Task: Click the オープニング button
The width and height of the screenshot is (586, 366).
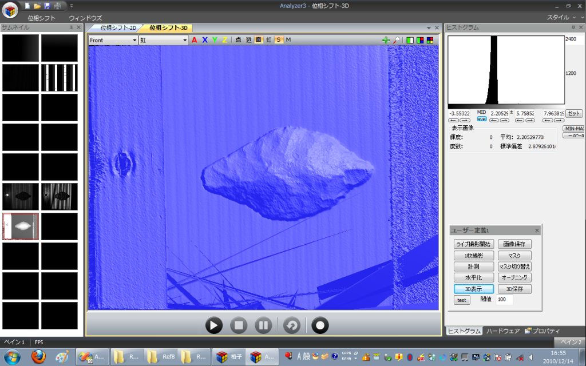Action: (514, 278)
